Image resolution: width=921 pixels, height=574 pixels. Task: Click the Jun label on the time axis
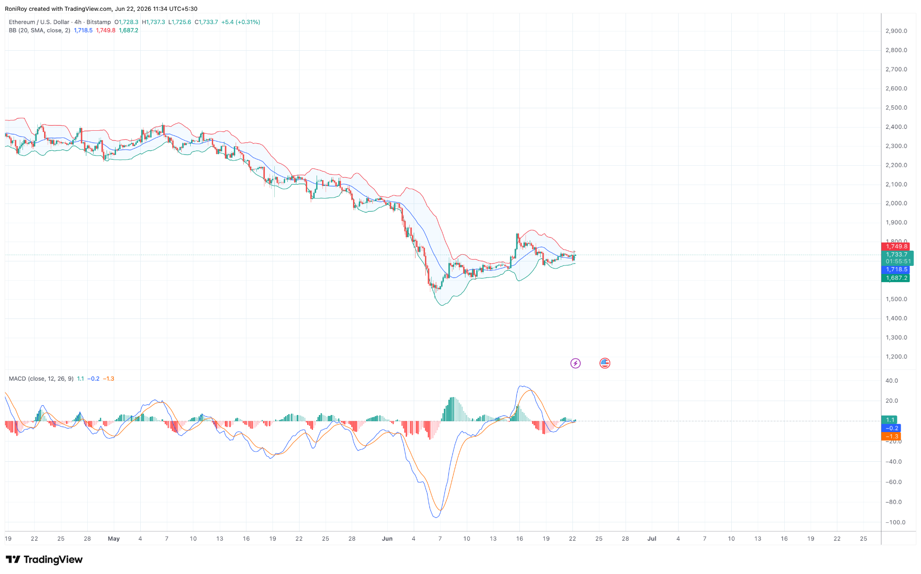[x=387, y=539]
